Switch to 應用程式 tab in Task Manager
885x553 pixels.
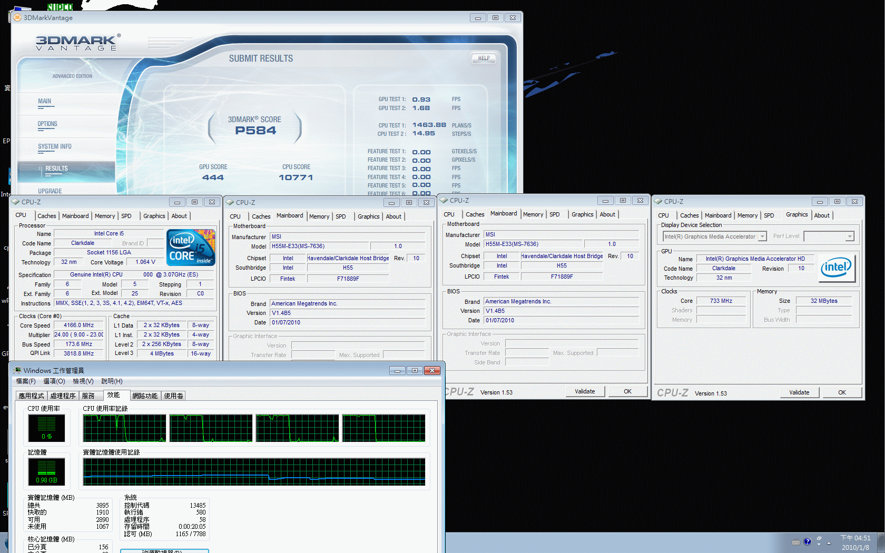click(x=32, y=396)
